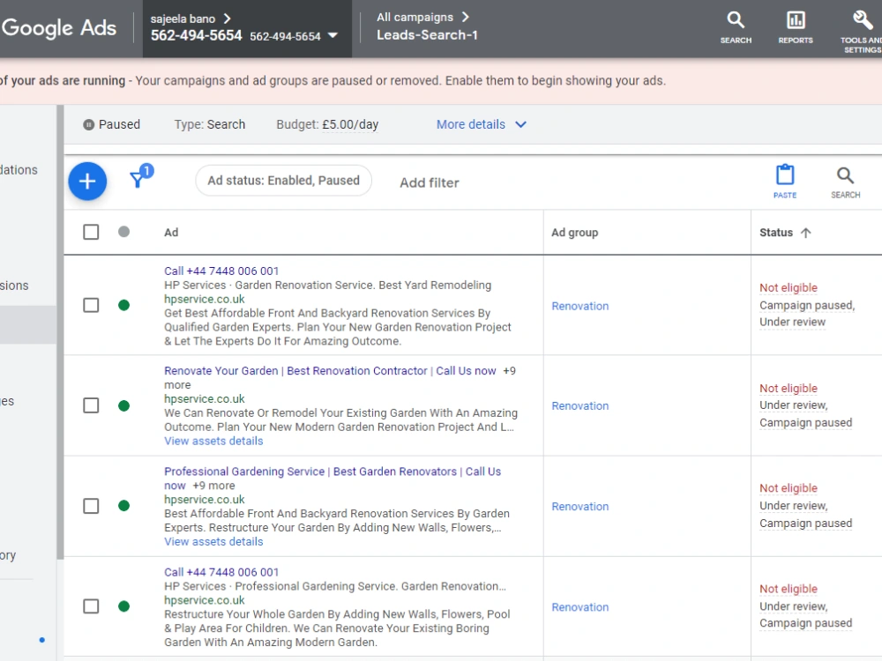The image size is (882, 661).
Task: Click green status dot of first call ad
Action: point(123,305)
